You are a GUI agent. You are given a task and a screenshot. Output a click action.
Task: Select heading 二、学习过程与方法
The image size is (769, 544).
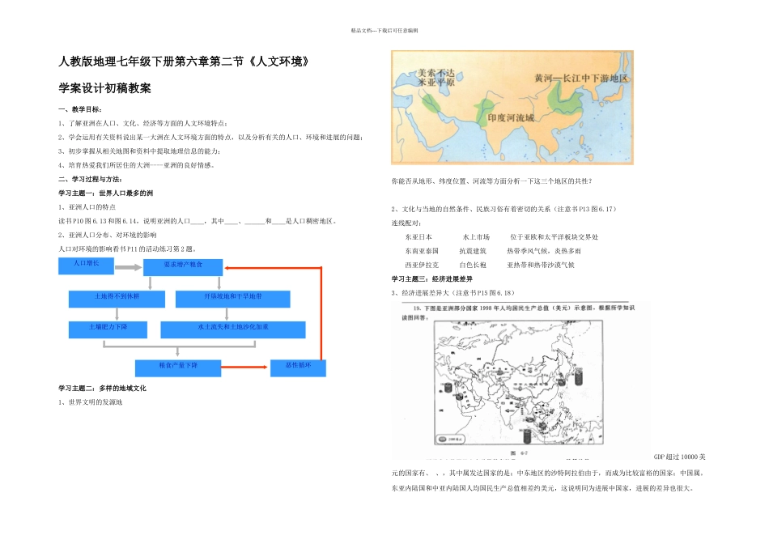(90, 179)
